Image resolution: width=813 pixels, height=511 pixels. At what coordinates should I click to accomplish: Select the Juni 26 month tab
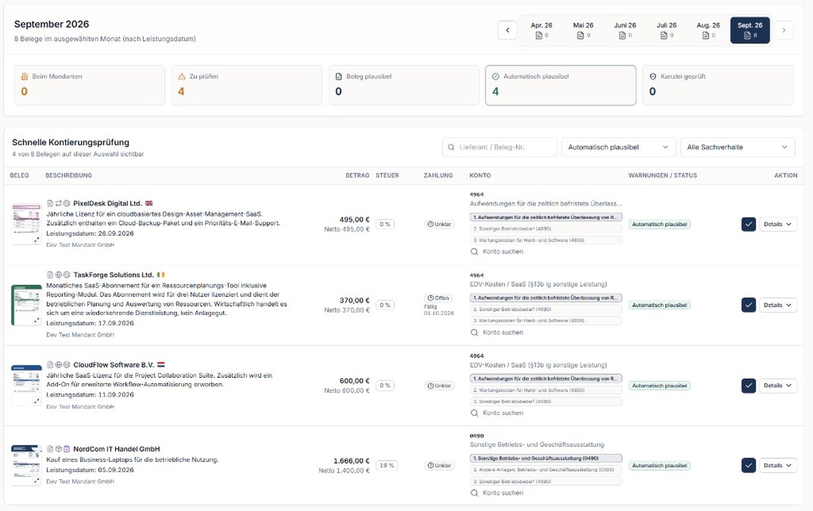(625, 30)
